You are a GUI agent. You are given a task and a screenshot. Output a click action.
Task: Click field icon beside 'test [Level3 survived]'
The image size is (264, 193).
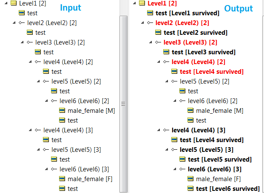click(x=166, y=52)
